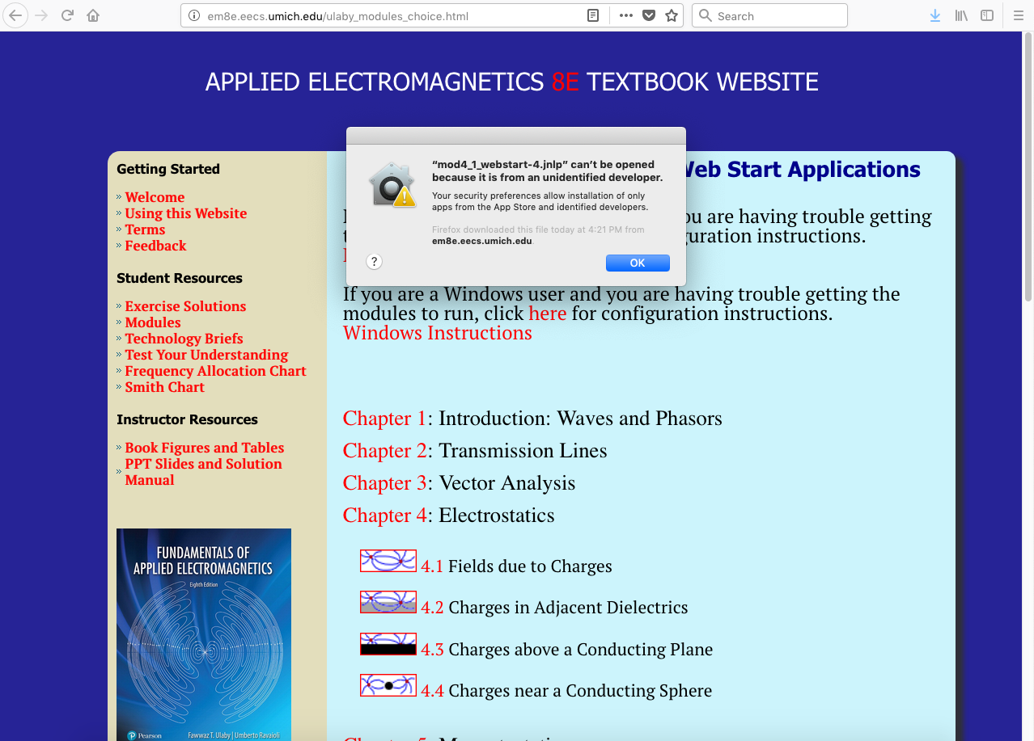Viewport: 1034px width, 741px height.
Task: Open the Modules link in Student Resources
Action: click(x=153, y=322)
